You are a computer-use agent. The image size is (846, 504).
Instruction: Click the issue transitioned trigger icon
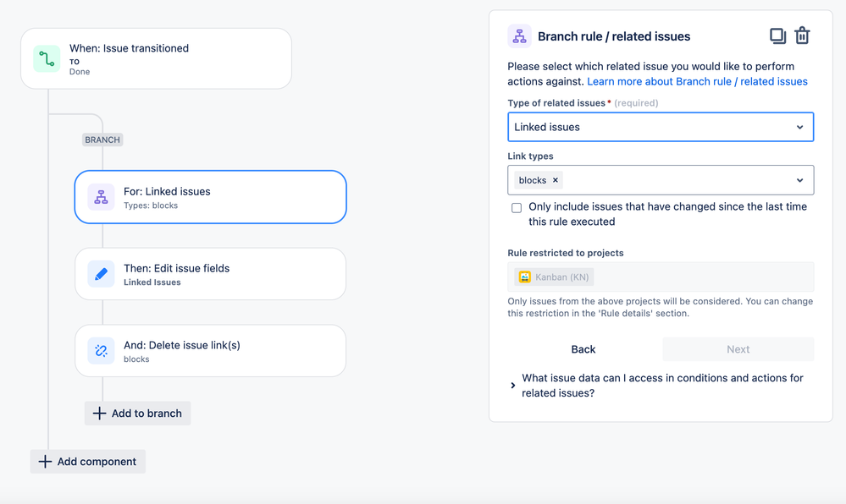click(47, 58)
